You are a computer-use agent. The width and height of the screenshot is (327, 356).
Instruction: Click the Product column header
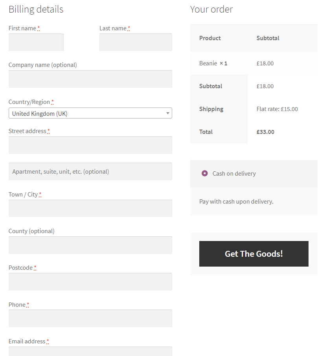pos(210,38)
